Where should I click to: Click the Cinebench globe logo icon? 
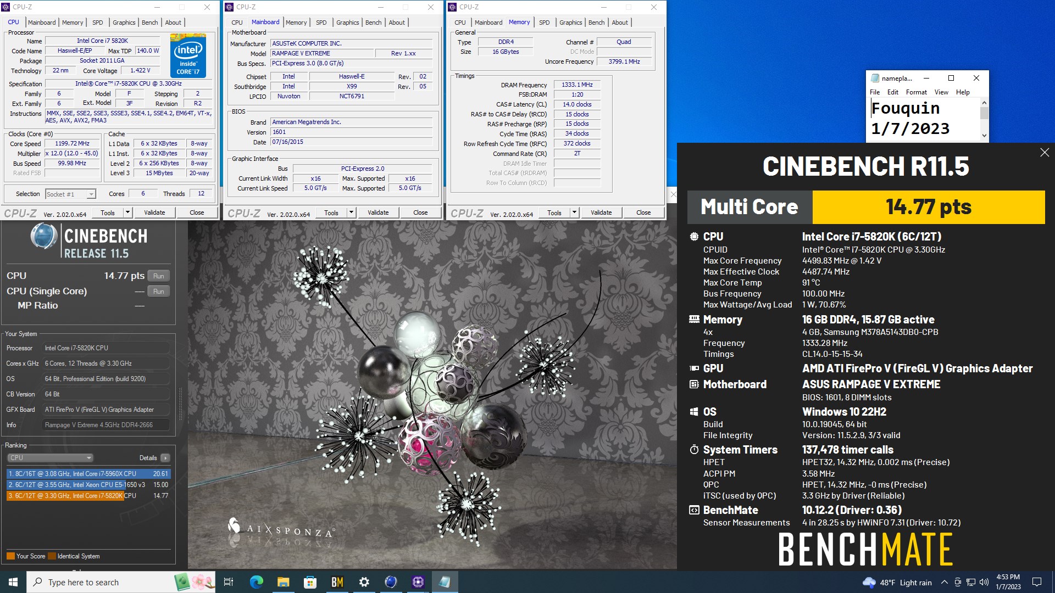(43, 237)
